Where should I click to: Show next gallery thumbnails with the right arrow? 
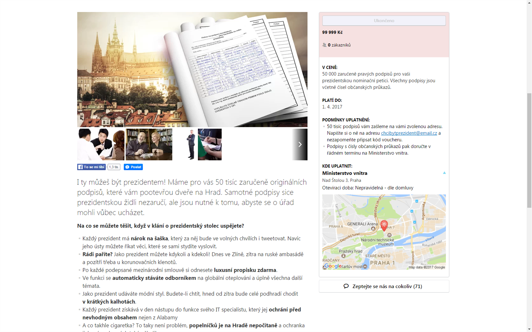coord(300,144)
